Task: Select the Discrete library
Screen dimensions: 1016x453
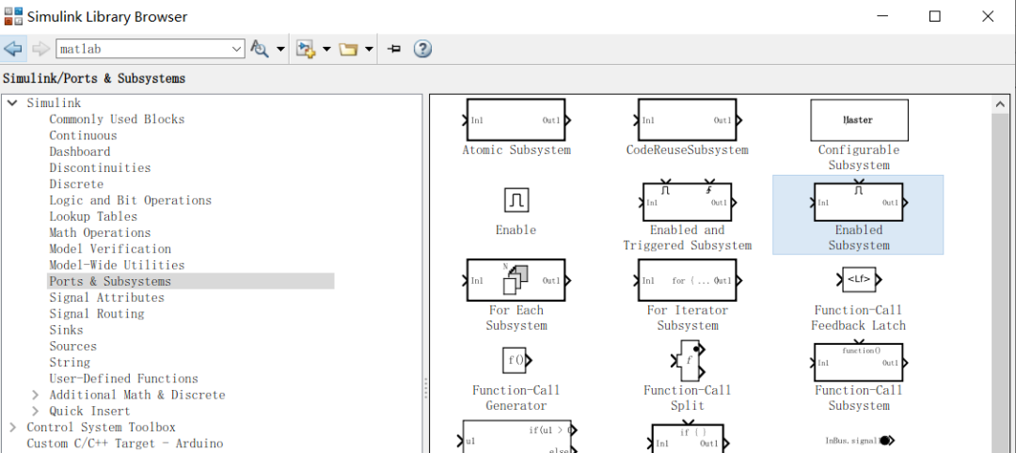Action: tap(76, 184)
